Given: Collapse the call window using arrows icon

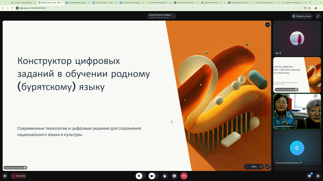Looking at the screenshot, I should tap(318, 16).
